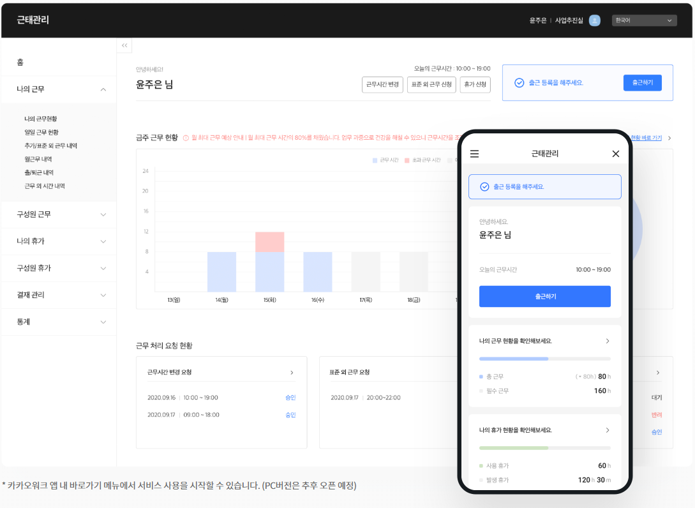Click mobile 휴가 green progress bar
695x508 pixels.
click(x=545, y=448)
